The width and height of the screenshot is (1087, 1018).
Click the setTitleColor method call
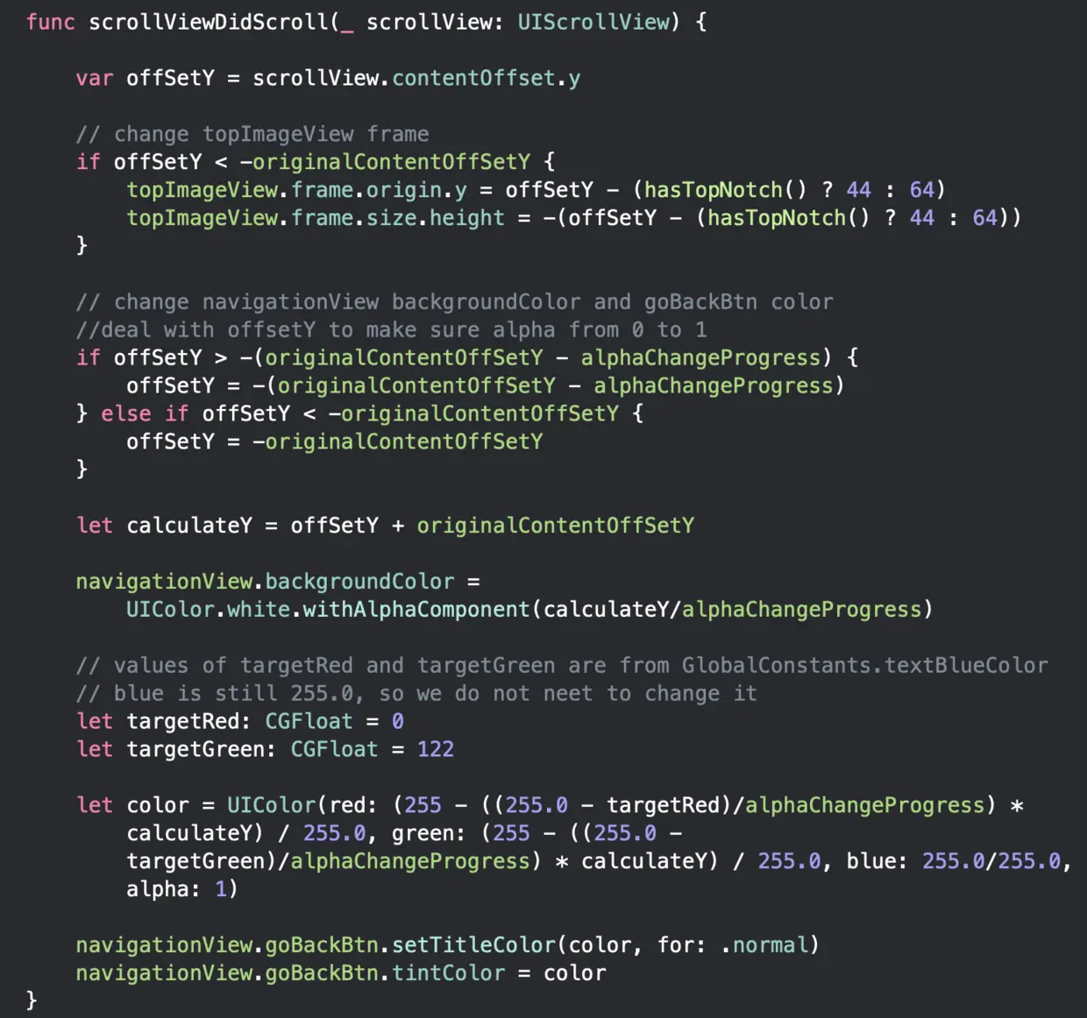pos(473,945)
